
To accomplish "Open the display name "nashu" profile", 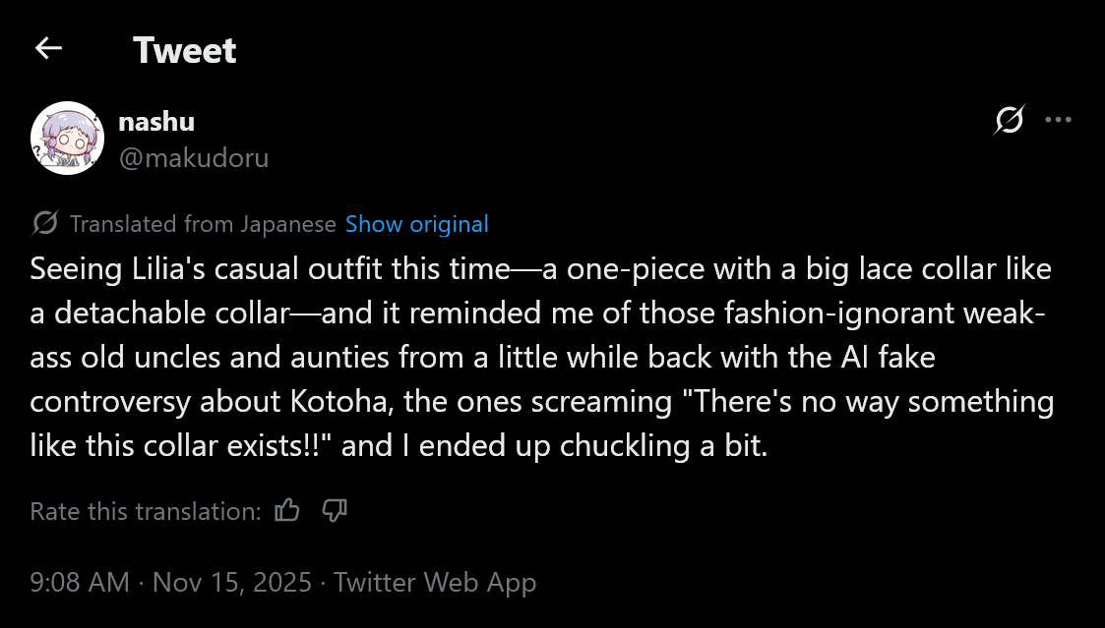I will [155, 122].
